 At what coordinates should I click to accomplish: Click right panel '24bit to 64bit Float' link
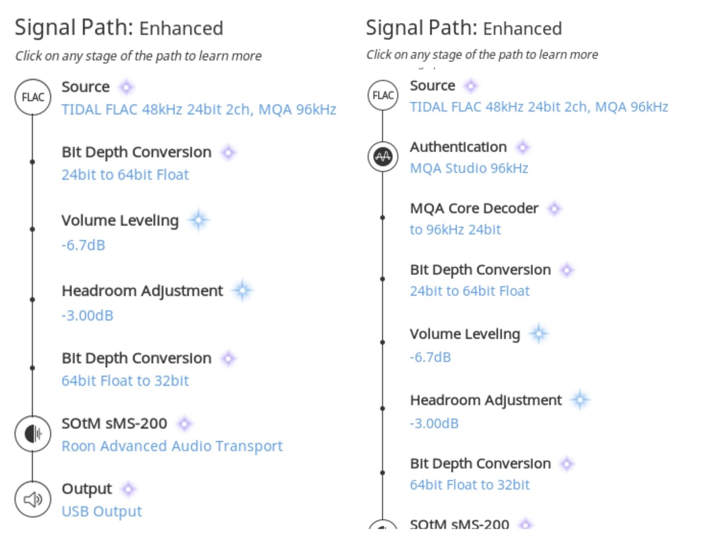tap(469, 291)
